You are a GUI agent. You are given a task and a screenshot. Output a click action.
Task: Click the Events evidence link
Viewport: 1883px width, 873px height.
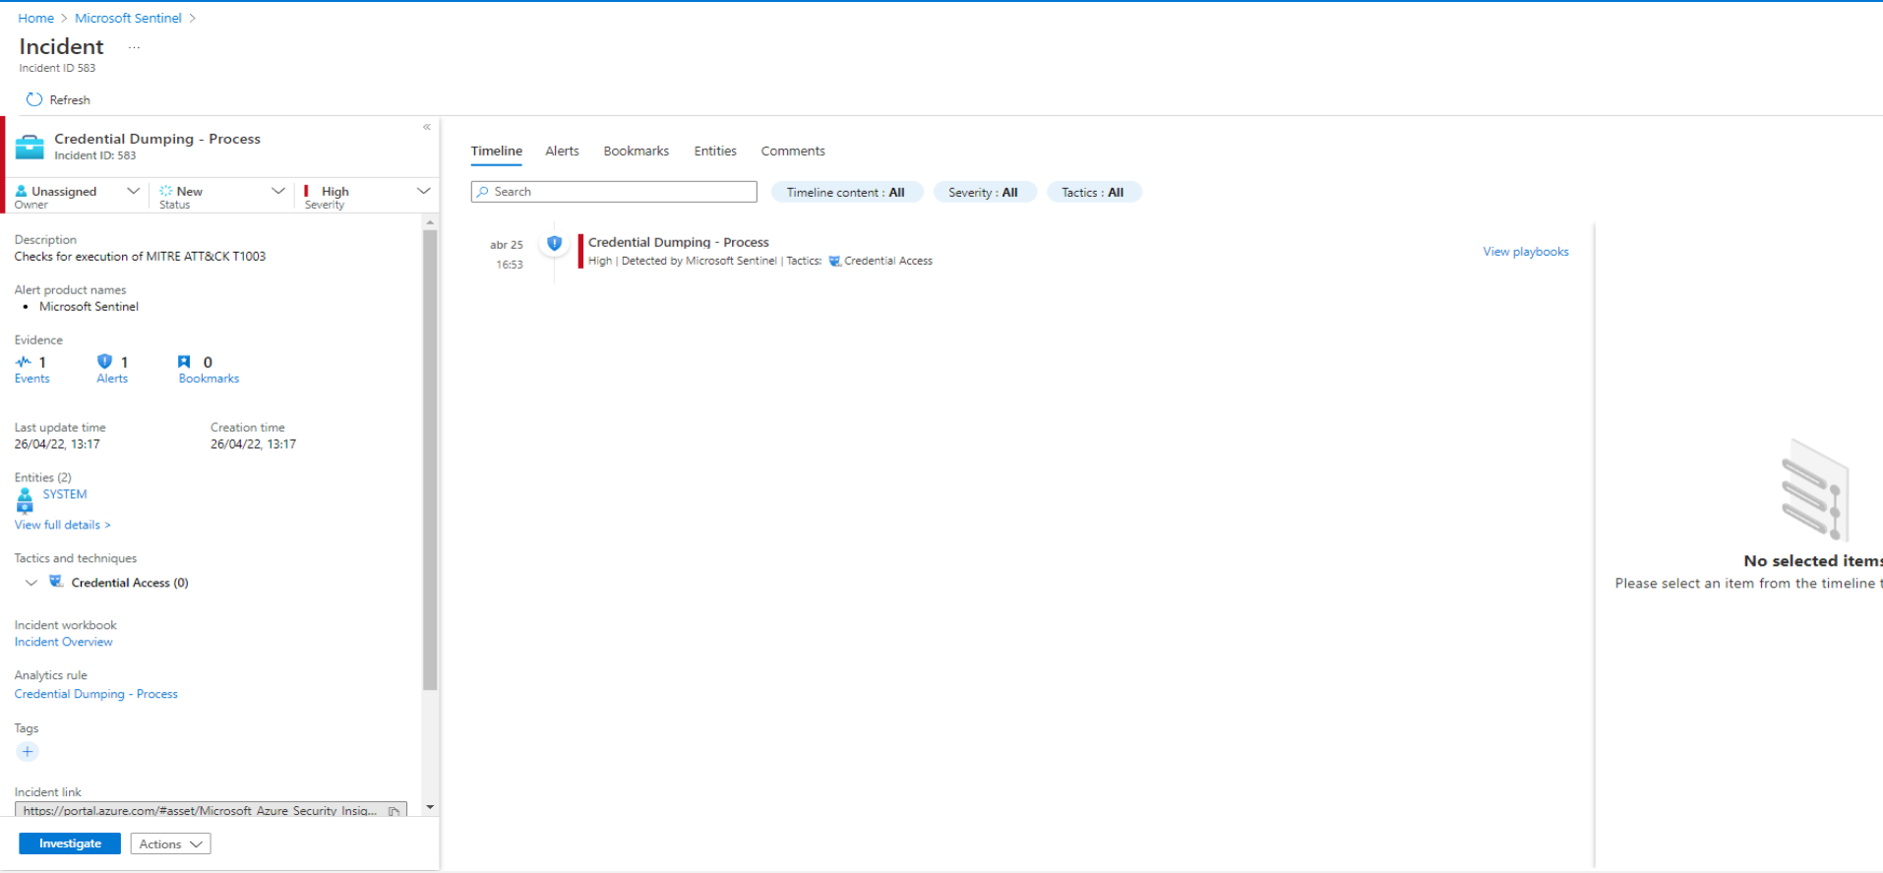pos(31,379)
